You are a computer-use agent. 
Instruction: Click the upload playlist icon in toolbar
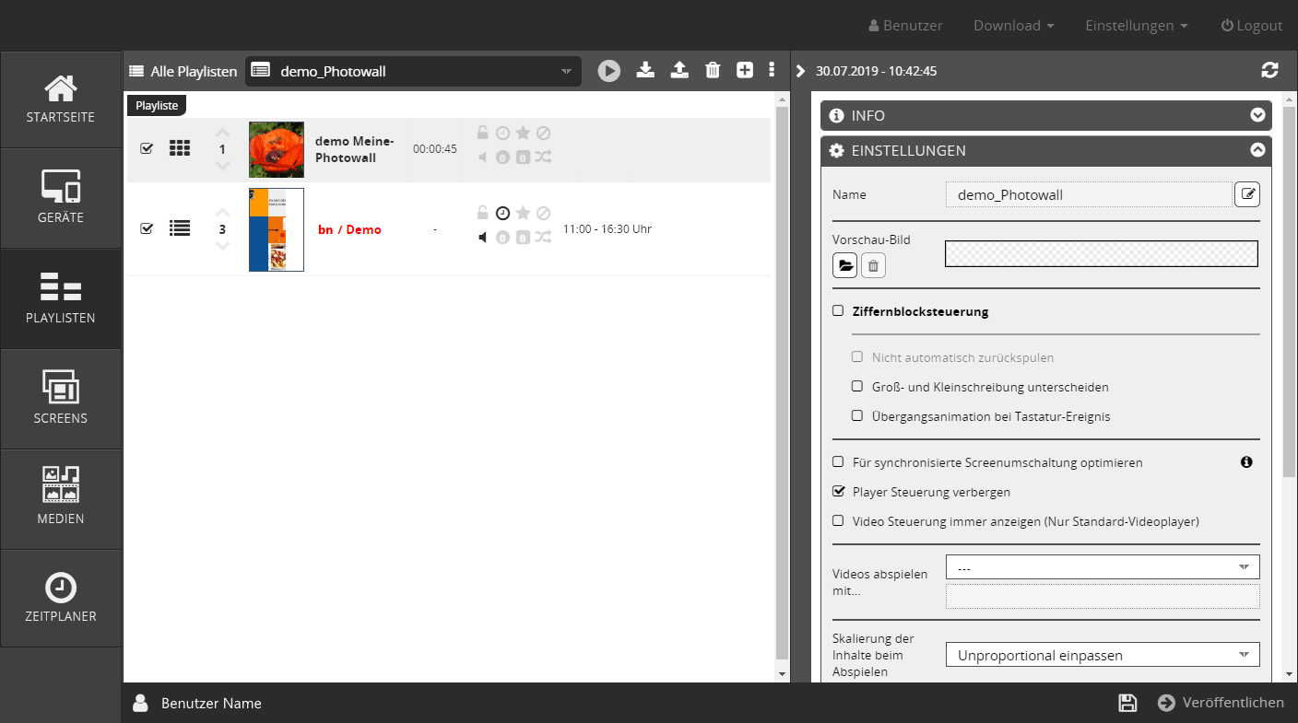pos(679,70)
